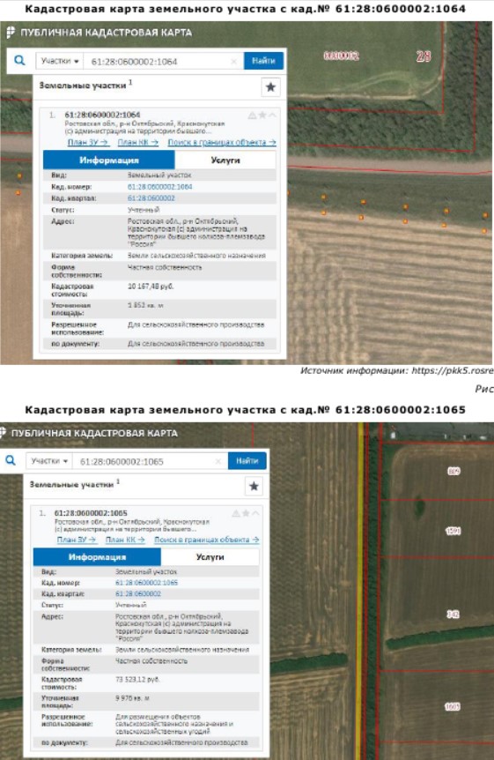Click the search magnifier icon in lower map
The height and width of the screenshot is (760, 494).
click(11, 460)
